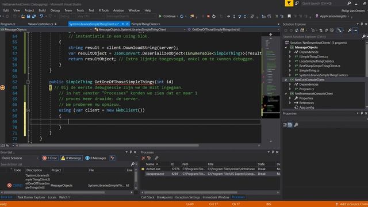368x207 pixels.
Task: Expand the ISimpleThingClient.cs node
Action: click(x=290, y=56)
